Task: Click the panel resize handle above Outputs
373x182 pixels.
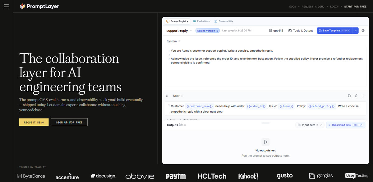Action: (265, 123)
